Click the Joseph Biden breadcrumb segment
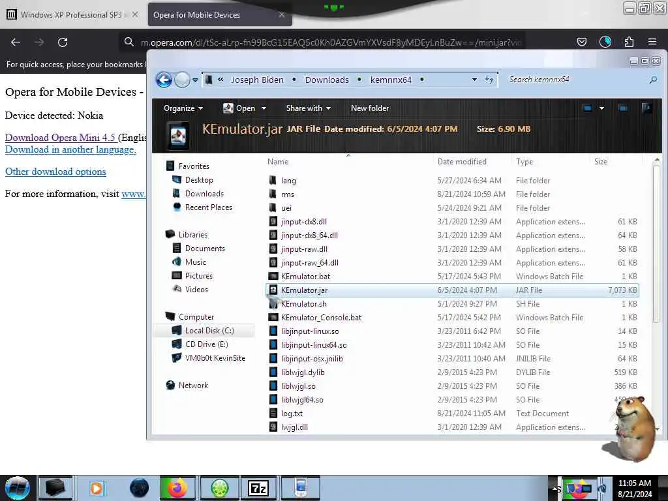 [x=257, y=80]
